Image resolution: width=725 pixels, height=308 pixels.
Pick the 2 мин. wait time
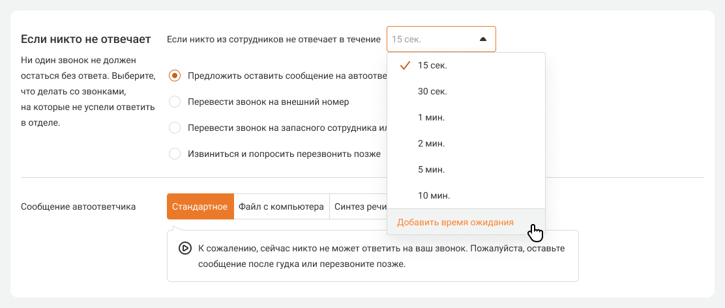coord(431,143)
